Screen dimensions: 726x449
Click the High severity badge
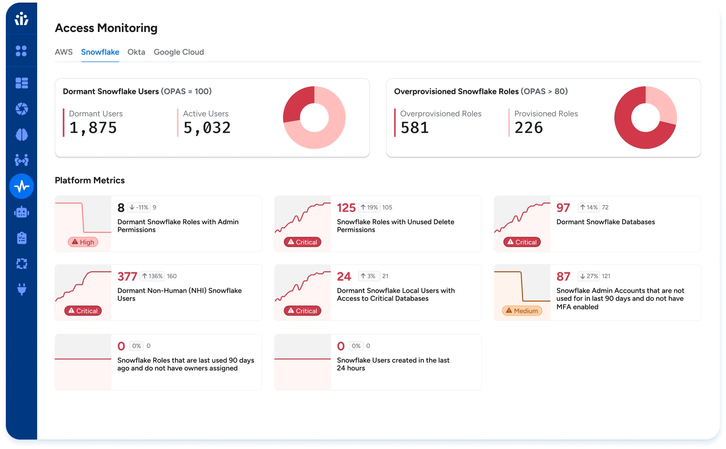coord(83,242)
